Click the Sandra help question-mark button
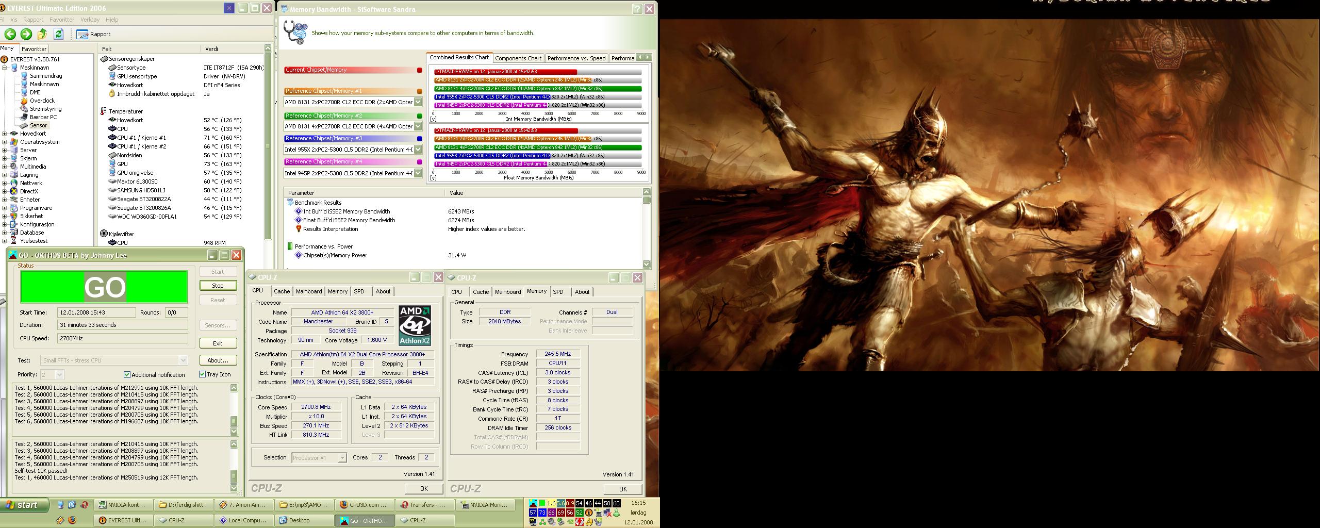1320x528 pixels. click(x=637, y=9)
